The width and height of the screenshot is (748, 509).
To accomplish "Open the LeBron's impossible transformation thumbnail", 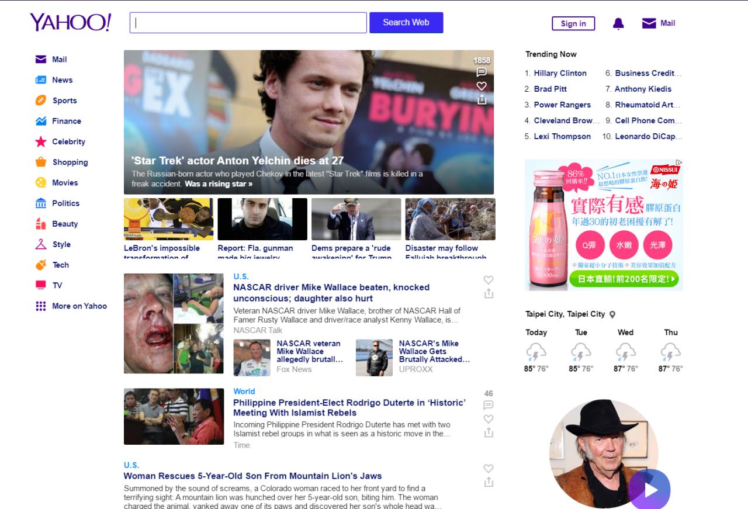I will (x=169, y=219).
